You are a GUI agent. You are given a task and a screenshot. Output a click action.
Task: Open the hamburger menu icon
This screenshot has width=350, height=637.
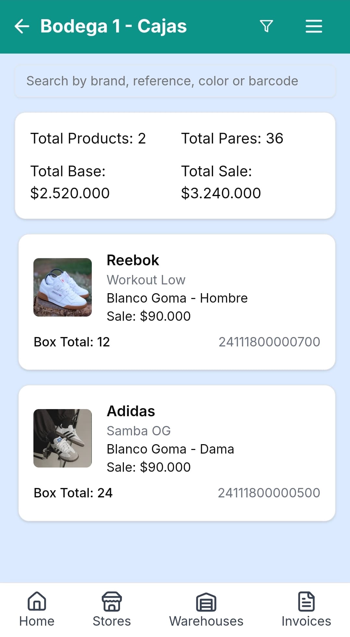coord(314,26)
